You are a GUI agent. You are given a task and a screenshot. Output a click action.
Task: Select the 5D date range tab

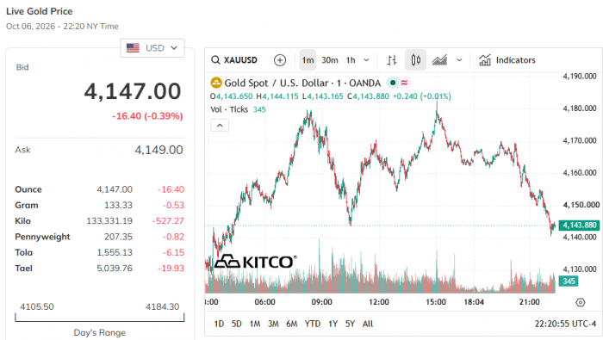click(x=237, y=324)
